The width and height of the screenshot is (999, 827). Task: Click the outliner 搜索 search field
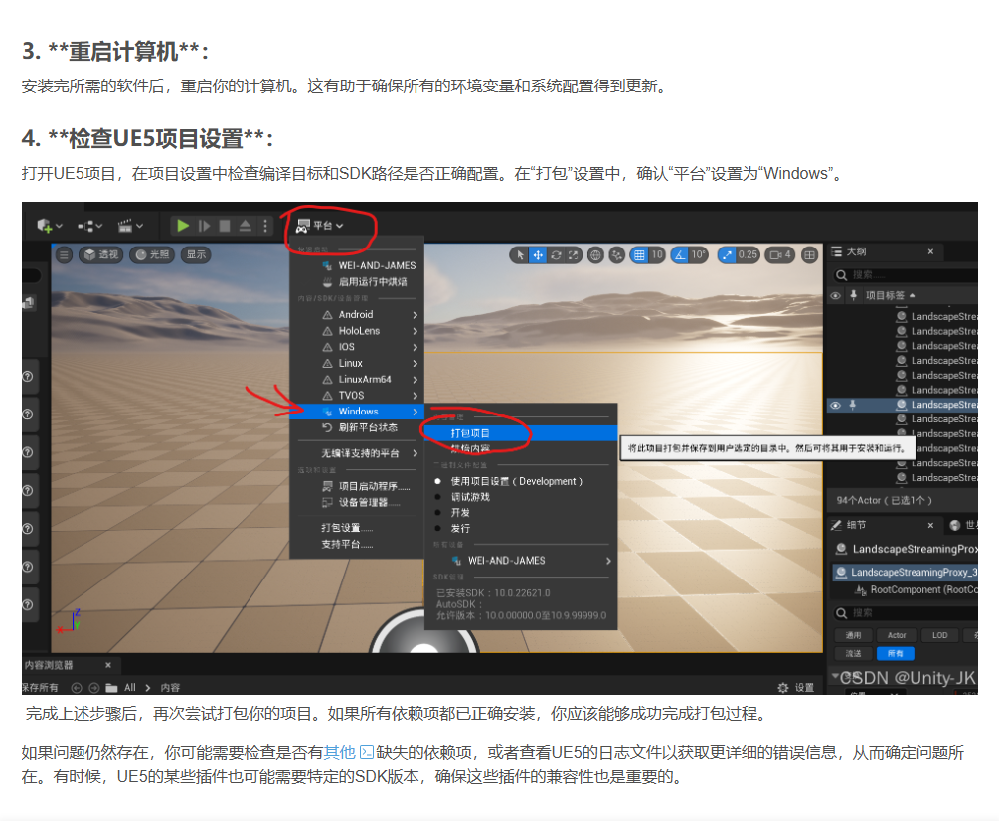click(905, 274)
